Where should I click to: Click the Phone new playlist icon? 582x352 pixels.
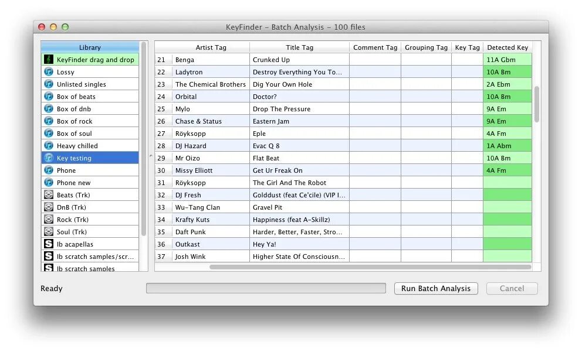pyautogui.click(x=49, y=182)
